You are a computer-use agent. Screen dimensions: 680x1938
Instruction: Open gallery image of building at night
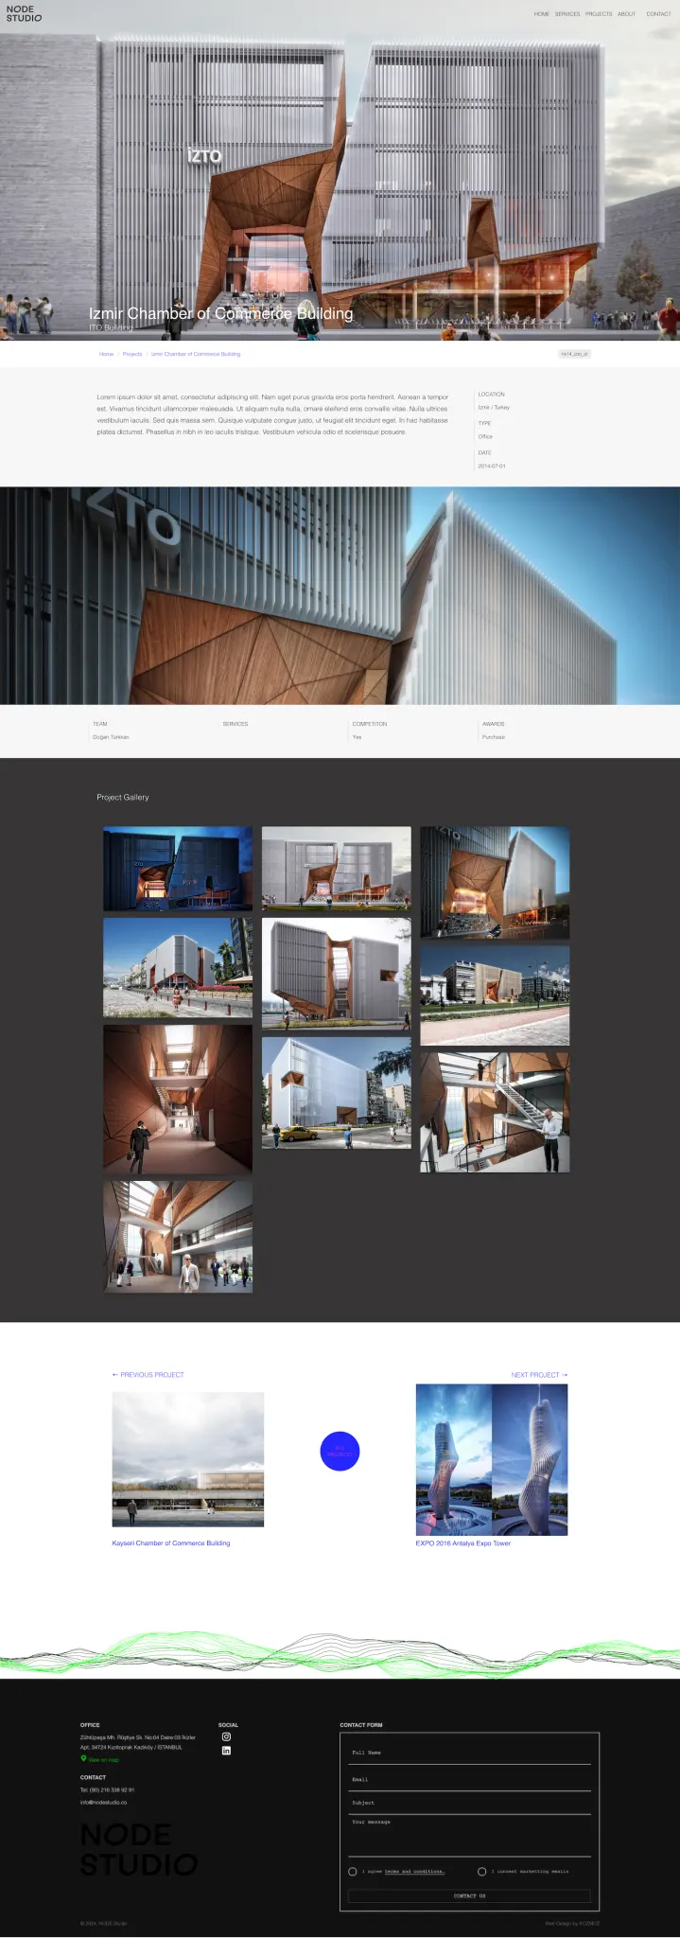pos(178,869)
